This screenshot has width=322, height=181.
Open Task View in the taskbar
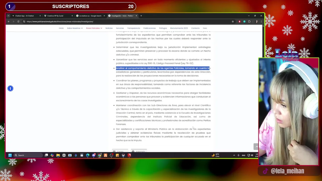pos(46,155)
